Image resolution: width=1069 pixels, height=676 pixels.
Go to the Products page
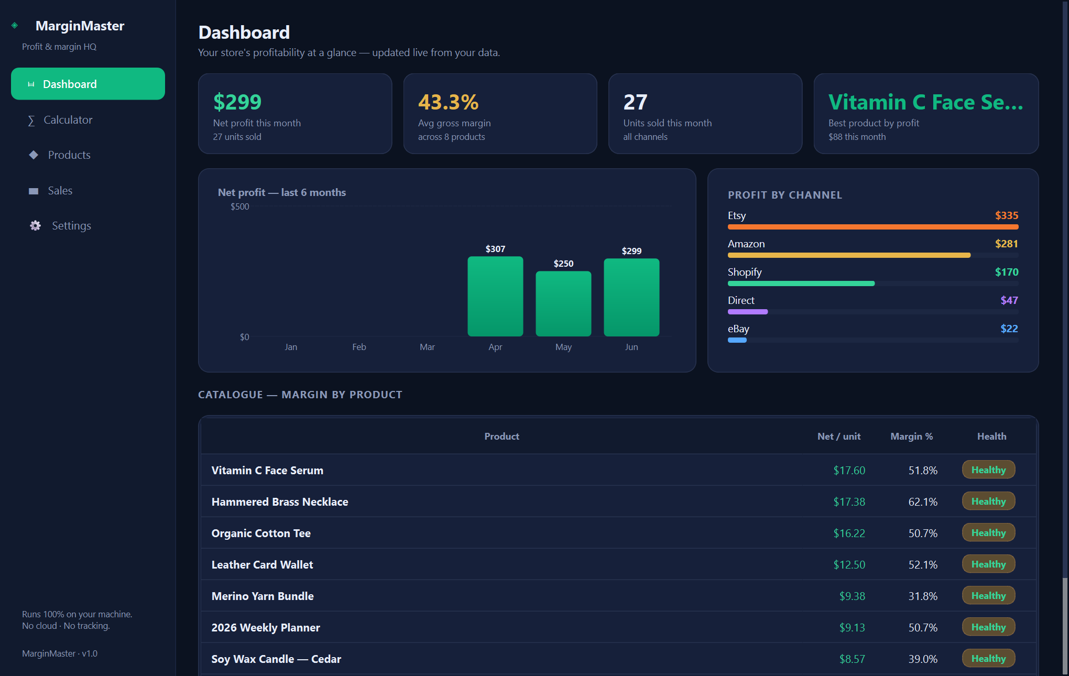pos(88,155)
